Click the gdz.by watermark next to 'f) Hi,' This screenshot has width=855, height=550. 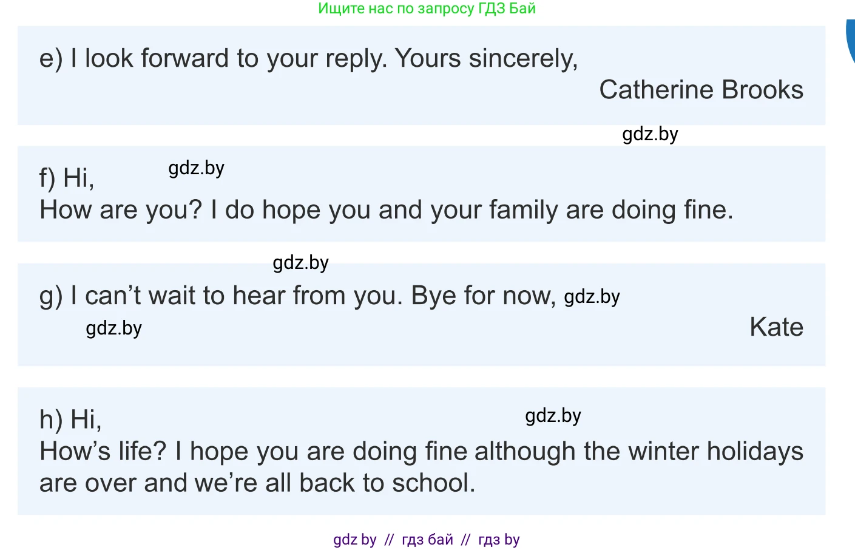[196, 168]
